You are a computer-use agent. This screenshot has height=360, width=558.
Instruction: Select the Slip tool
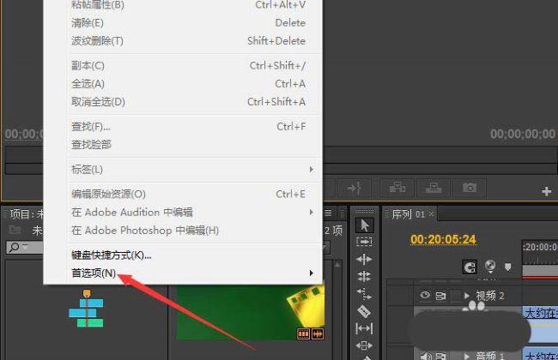click(364, 327)
